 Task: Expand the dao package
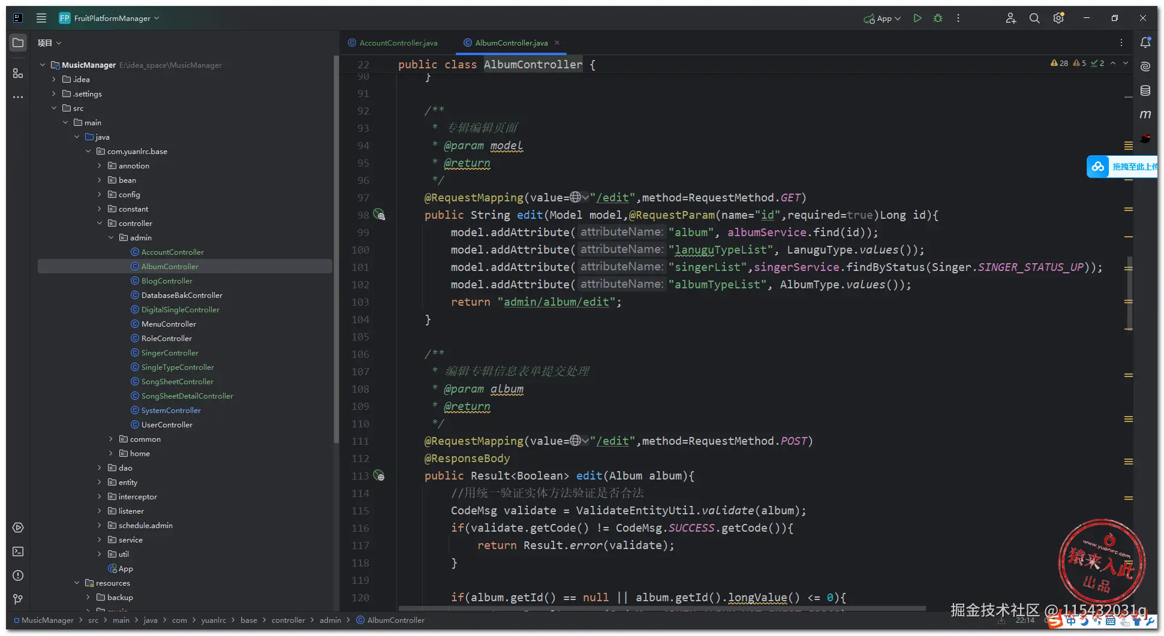(100, 468)
